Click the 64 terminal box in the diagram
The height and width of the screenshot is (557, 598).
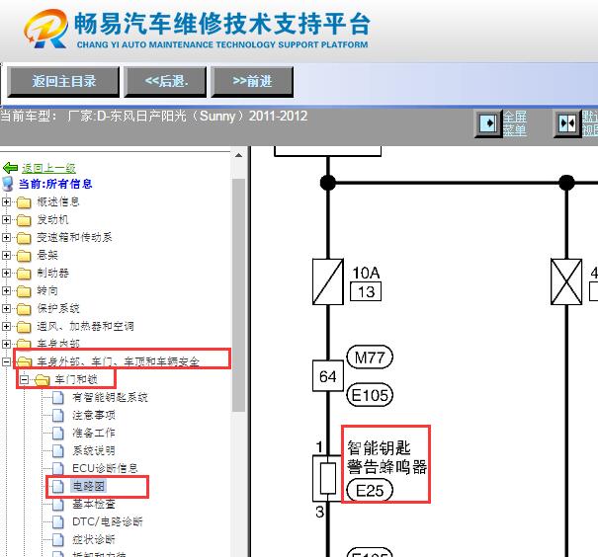point(327,376)
